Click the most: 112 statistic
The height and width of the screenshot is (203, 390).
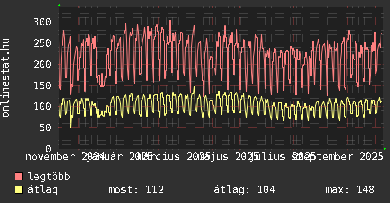click(x=136, y=190)
